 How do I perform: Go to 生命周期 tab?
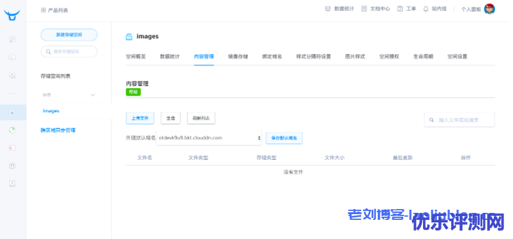pos(423,57)
